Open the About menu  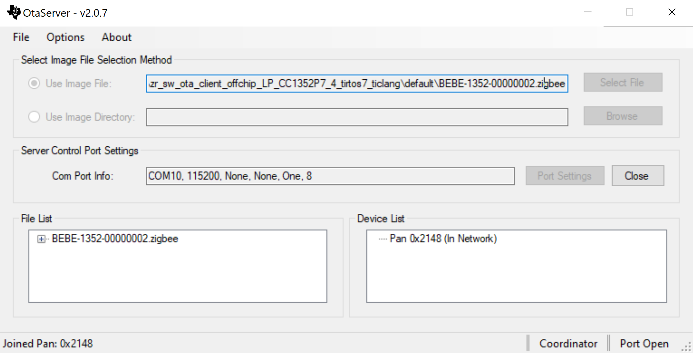116,37
